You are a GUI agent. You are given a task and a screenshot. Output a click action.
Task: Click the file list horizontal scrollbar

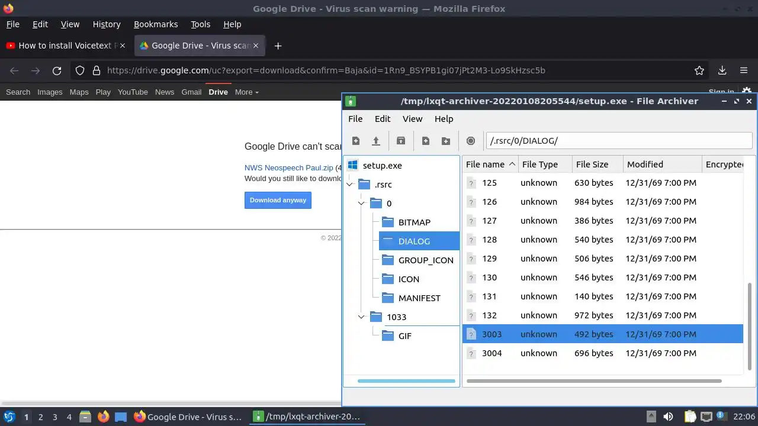tap(594, 381)
